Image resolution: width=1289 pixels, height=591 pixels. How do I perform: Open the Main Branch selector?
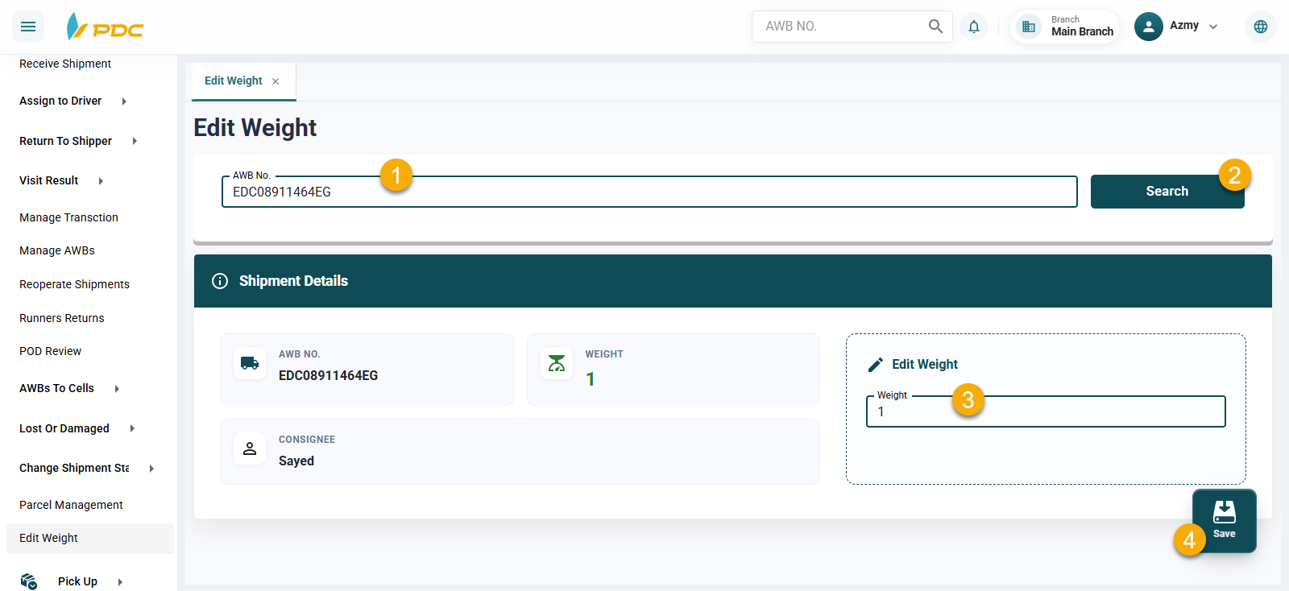(x=1065, y=27)
